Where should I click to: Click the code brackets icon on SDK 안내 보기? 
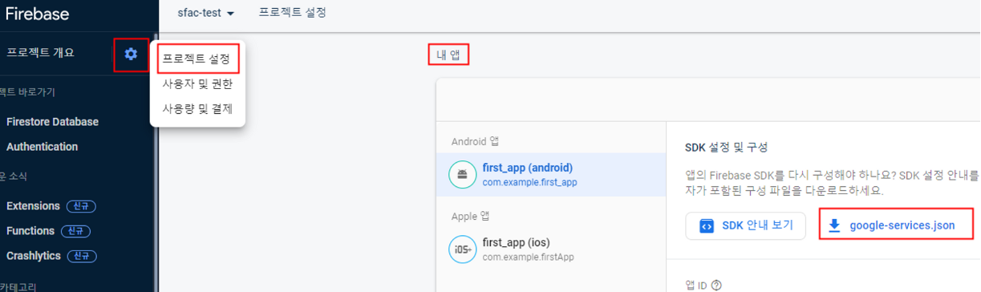tap(707, 225)
